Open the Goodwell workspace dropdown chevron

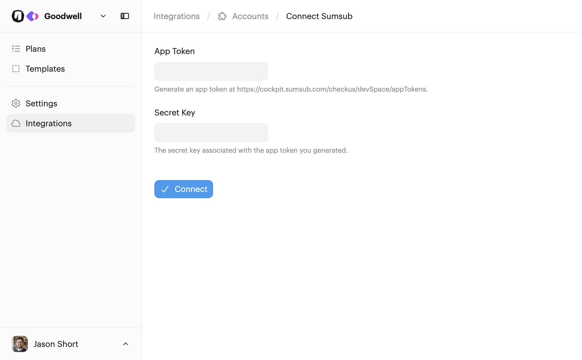103,16
